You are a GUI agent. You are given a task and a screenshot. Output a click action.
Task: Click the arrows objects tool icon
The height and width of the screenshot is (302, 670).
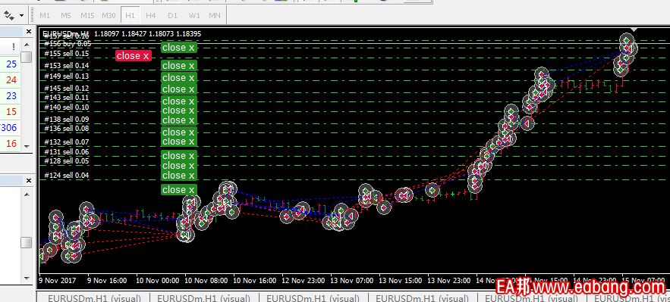pyautogui.click(x=8, y=16)
